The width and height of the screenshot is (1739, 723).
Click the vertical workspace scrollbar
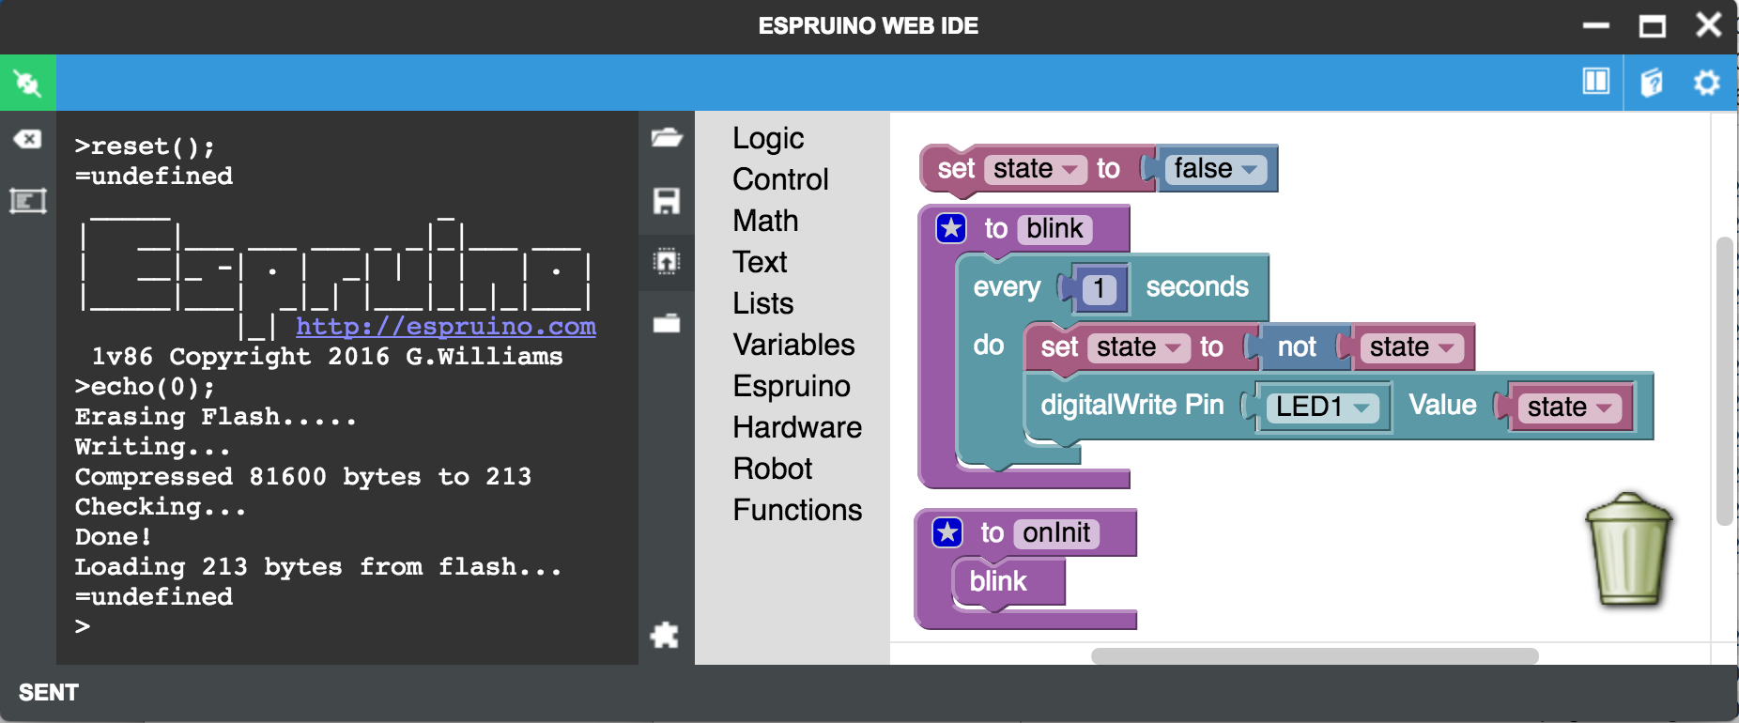point(1724,380)
